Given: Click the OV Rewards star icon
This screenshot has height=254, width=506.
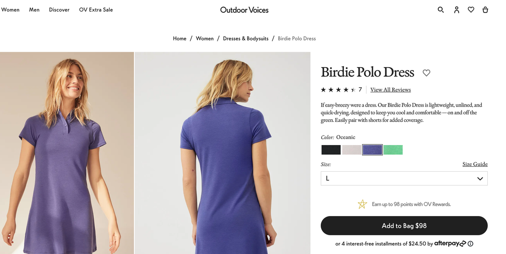Looking at the screenshot, I should (x=362, y=204).
